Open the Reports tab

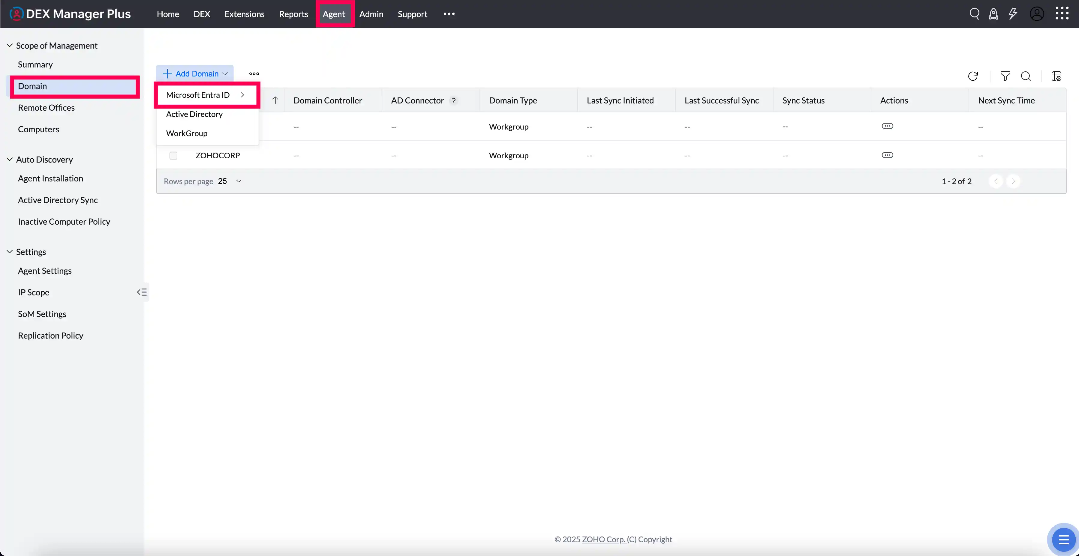(294, 14)
